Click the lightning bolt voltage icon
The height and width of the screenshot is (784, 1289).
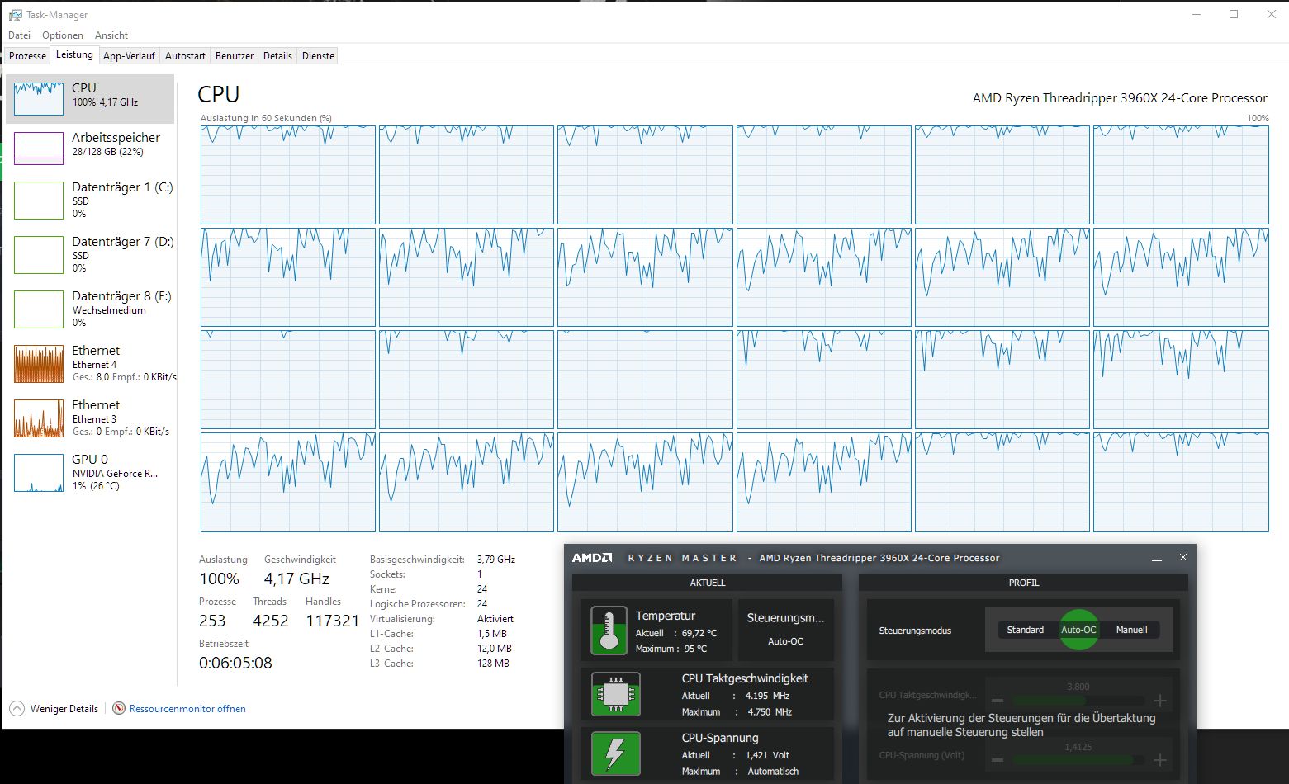(616, 753)
